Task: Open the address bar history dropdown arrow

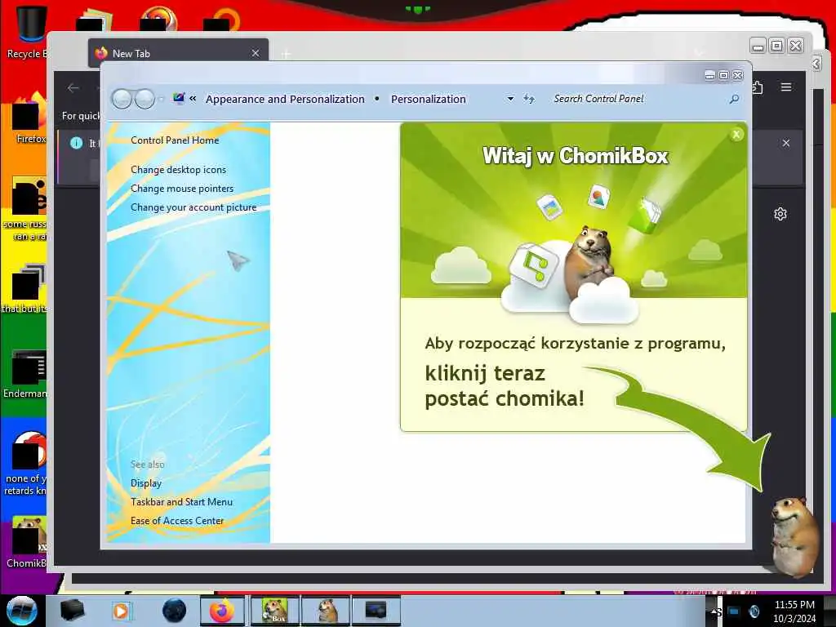Action: point(510,99)
